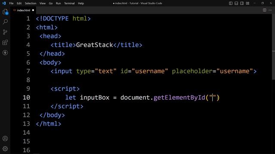
Task: Open the Selection menu
Action: 31,3
